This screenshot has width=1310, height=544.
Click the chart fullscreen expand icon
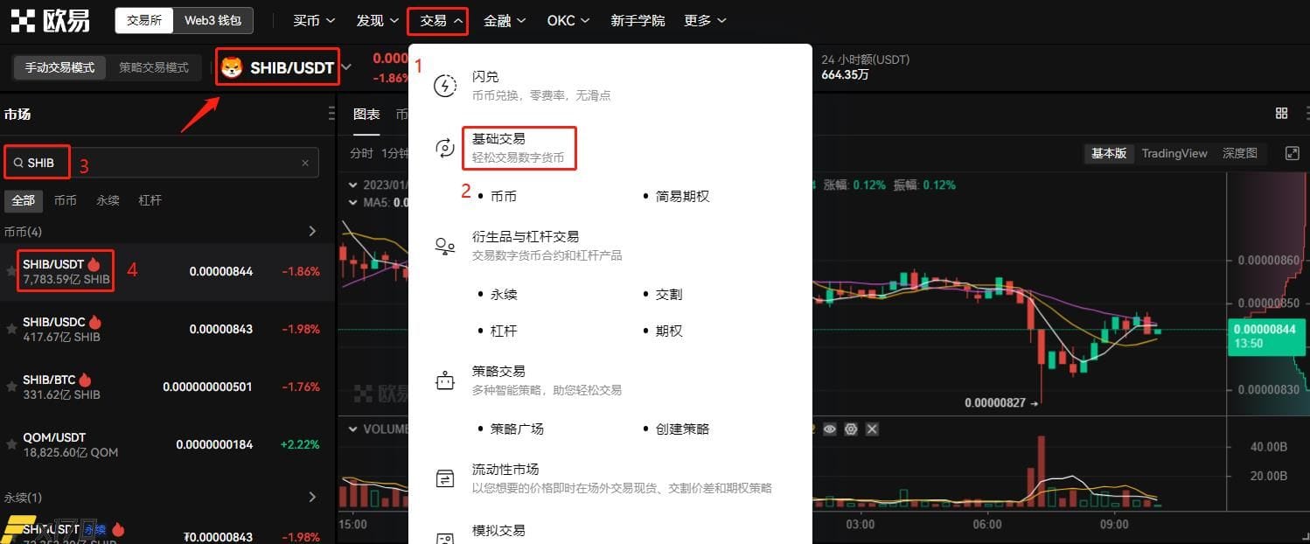(x=1293, y=153)
